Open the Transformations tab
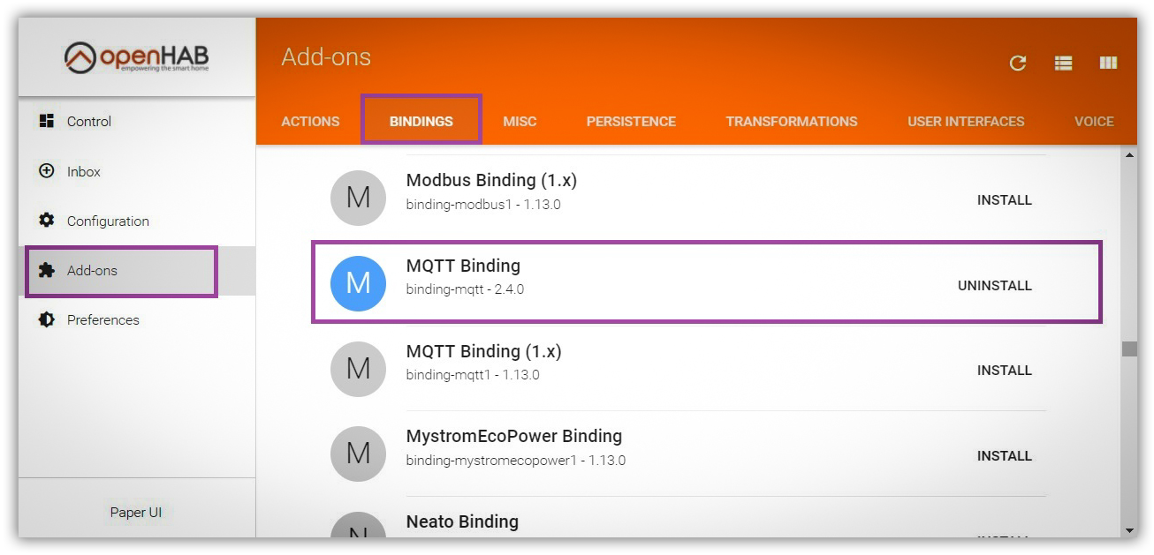The height and width of the screenshot is (555, 1154). point(792,122)
